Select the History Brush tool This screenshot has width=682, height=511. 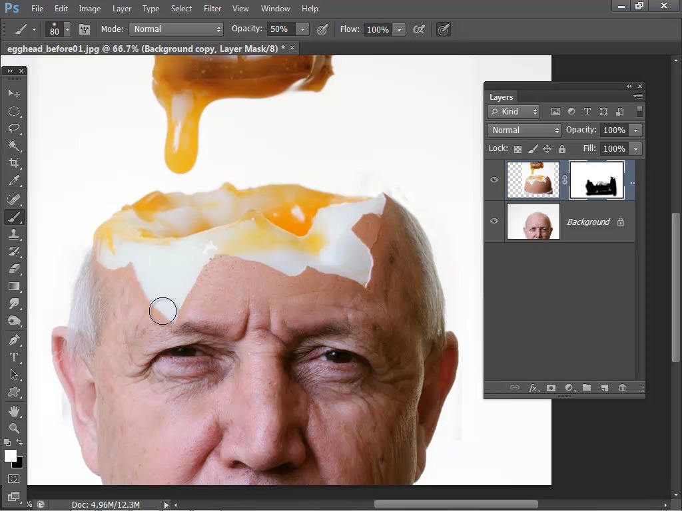[x=14, y=252]
